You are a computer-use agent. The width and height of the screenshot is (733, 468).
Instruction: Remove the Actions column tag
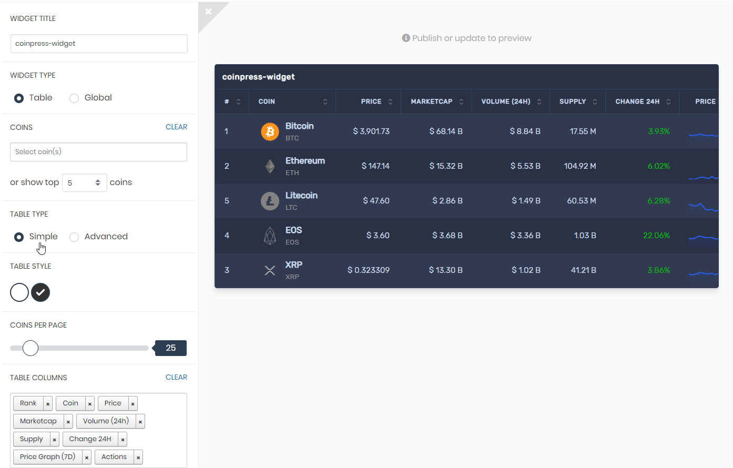pyautogui.click(x=138, y=457)
